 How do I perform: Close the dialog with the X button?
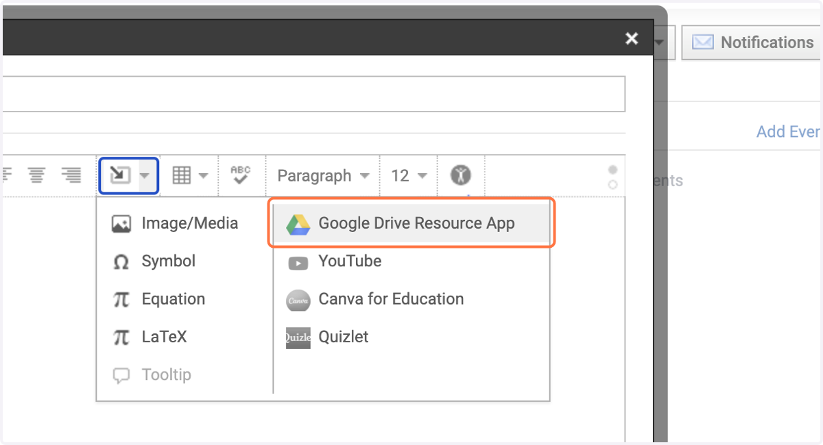[632, 38]
